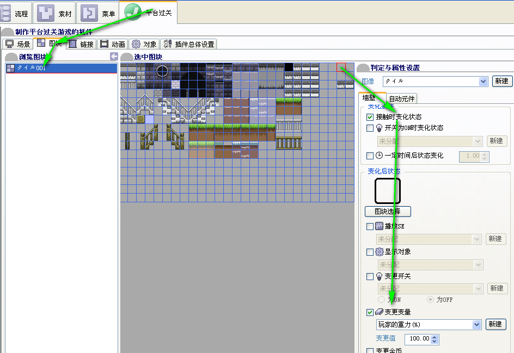The height and width of the screenshot is (353, 514).
Task: Switch to the 动画 sub-tab
Action: tap(113, 44)
